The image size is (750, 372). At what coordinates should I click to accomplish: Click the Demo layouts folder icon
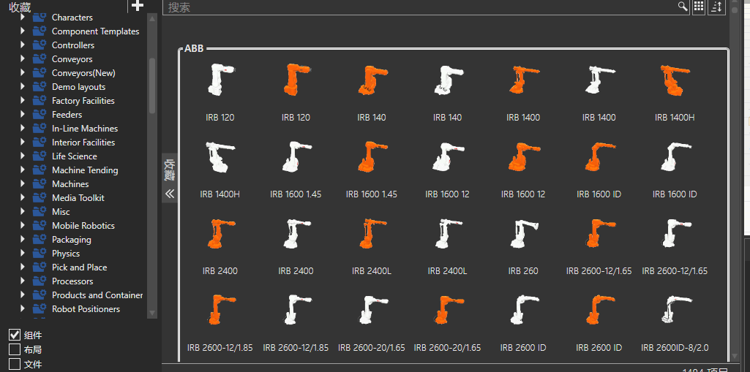coord(40,87)
